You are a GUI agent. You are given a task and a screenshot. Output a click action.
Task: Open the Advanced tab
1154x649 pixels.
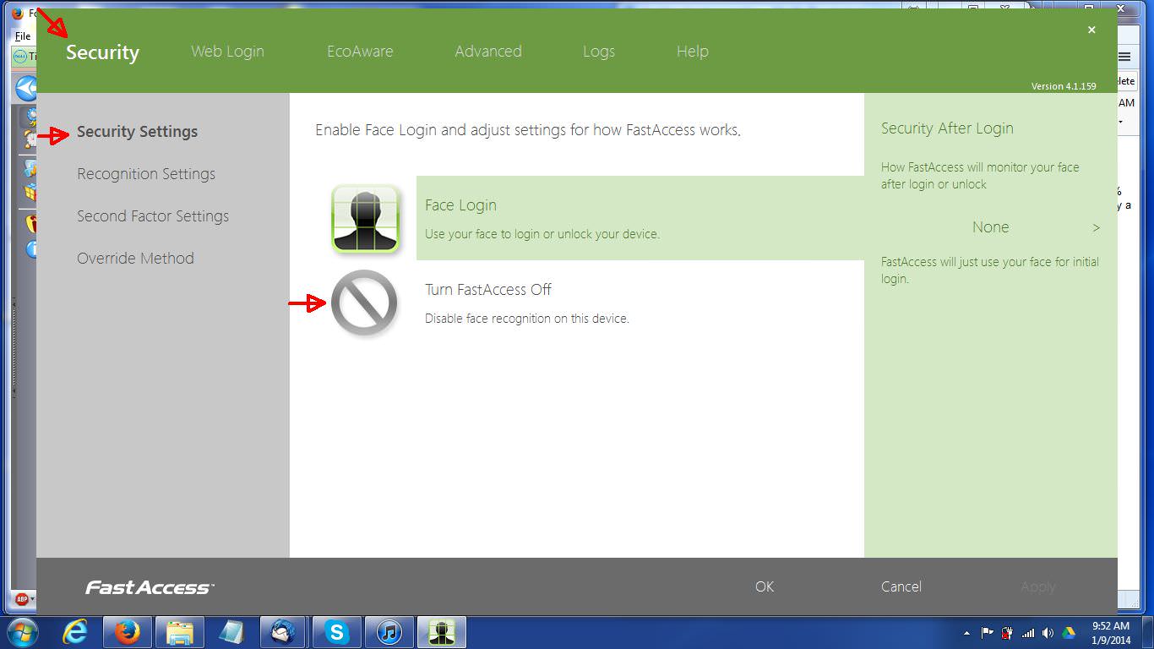point(488,52)
